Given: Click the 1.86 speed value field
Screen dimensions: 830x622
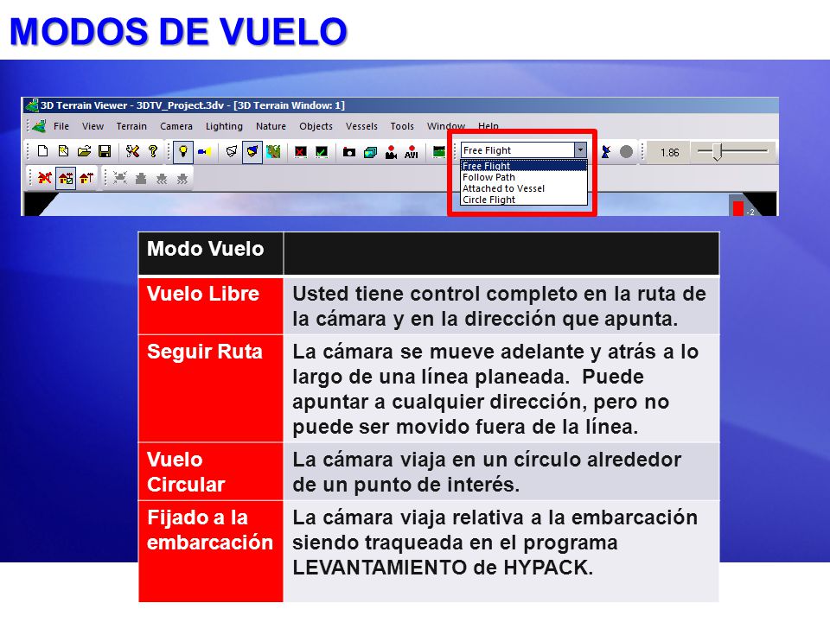Looking at the screenshot, I should tap(669, 152).
